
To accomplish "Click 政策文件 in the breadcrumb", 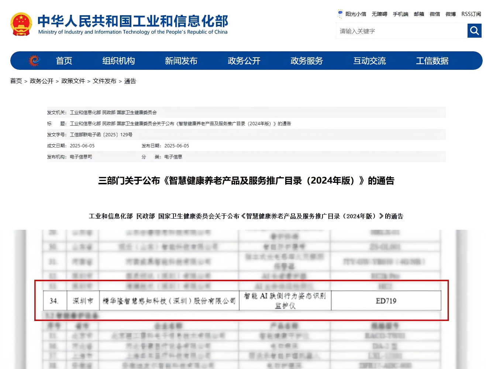I will [73, 81].
